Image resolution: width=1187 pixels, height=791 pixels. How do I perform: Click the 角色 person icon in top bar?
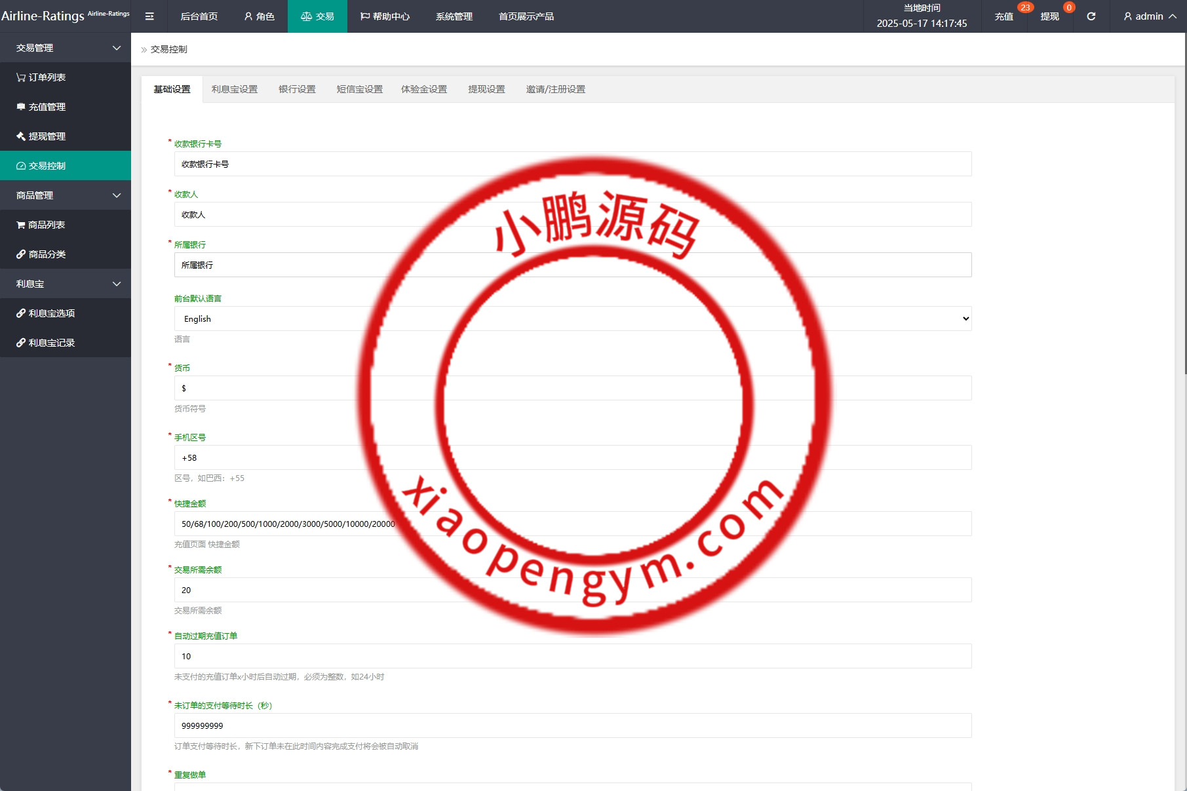pos(247,16)
